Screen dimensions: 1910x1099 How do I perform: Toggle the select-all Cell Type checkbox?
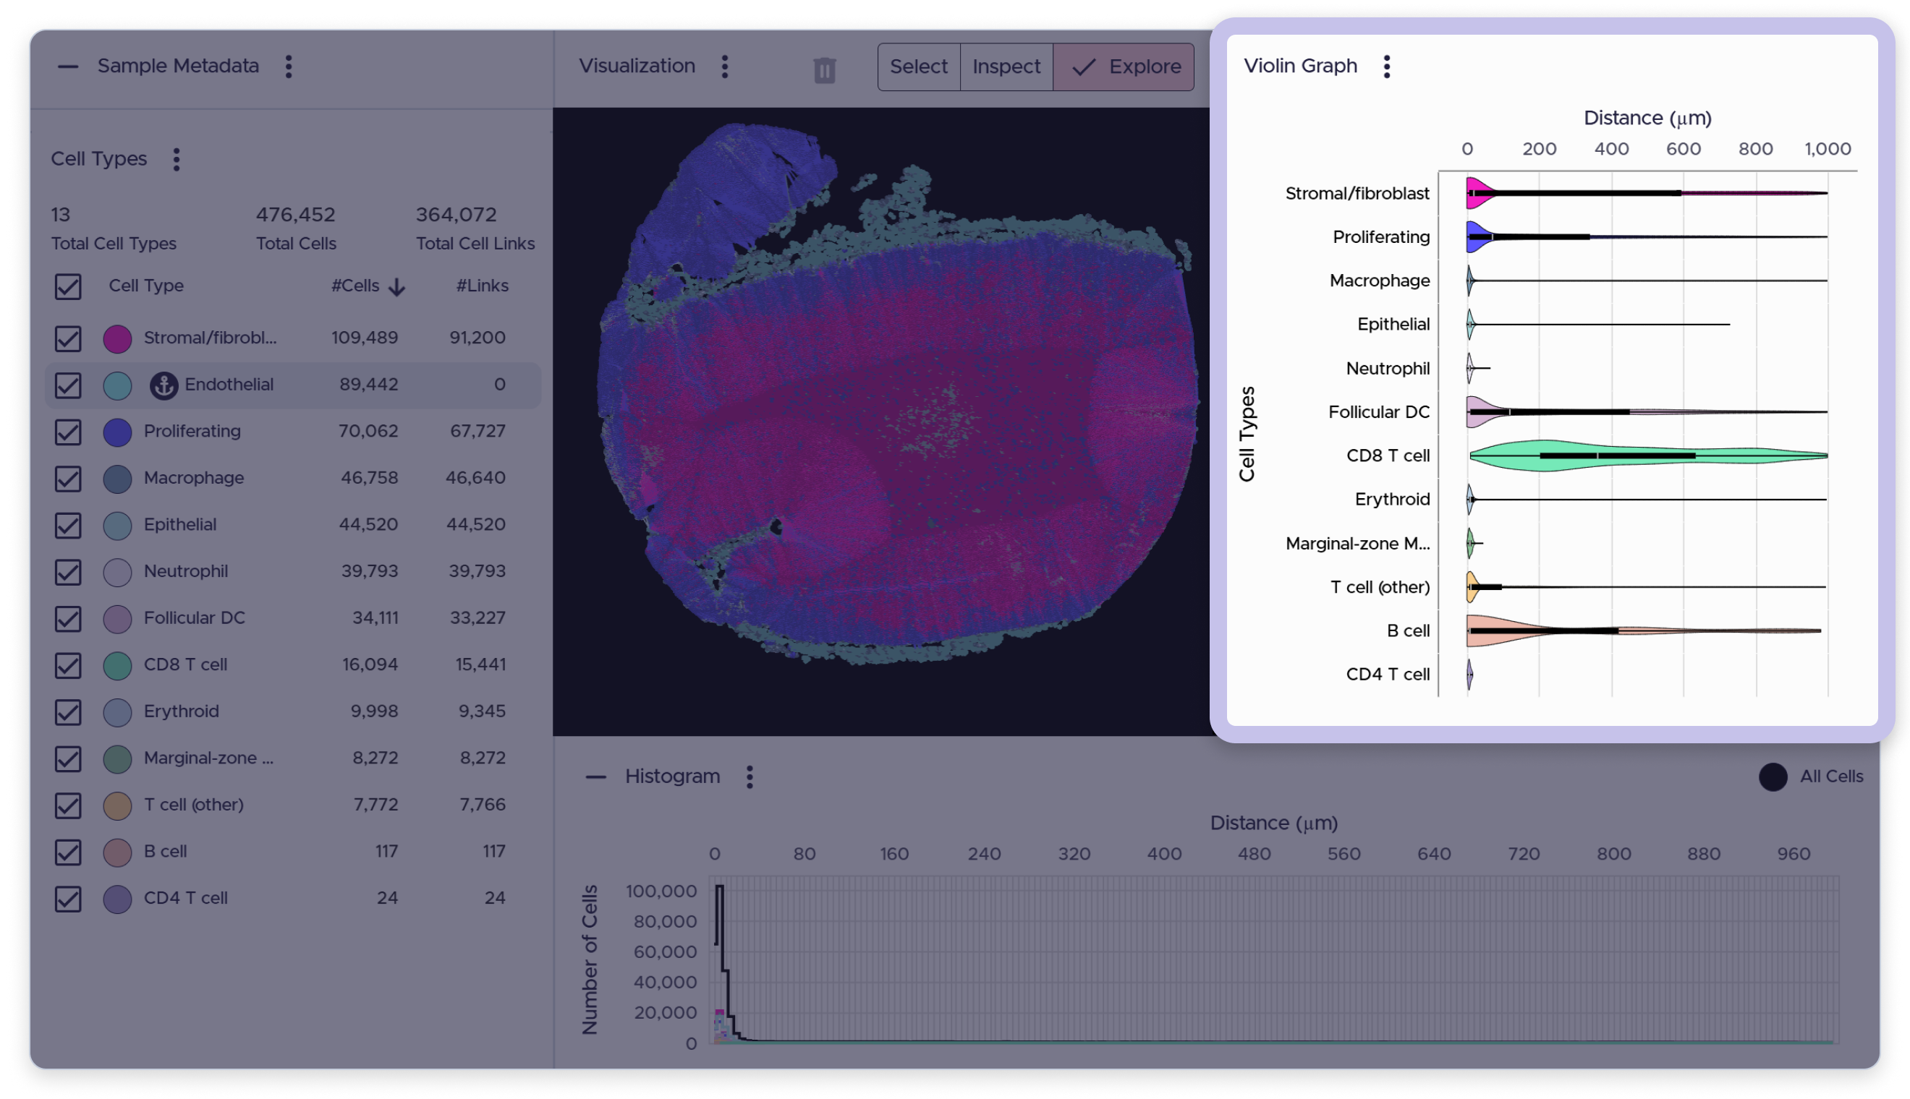coord(68,287)
